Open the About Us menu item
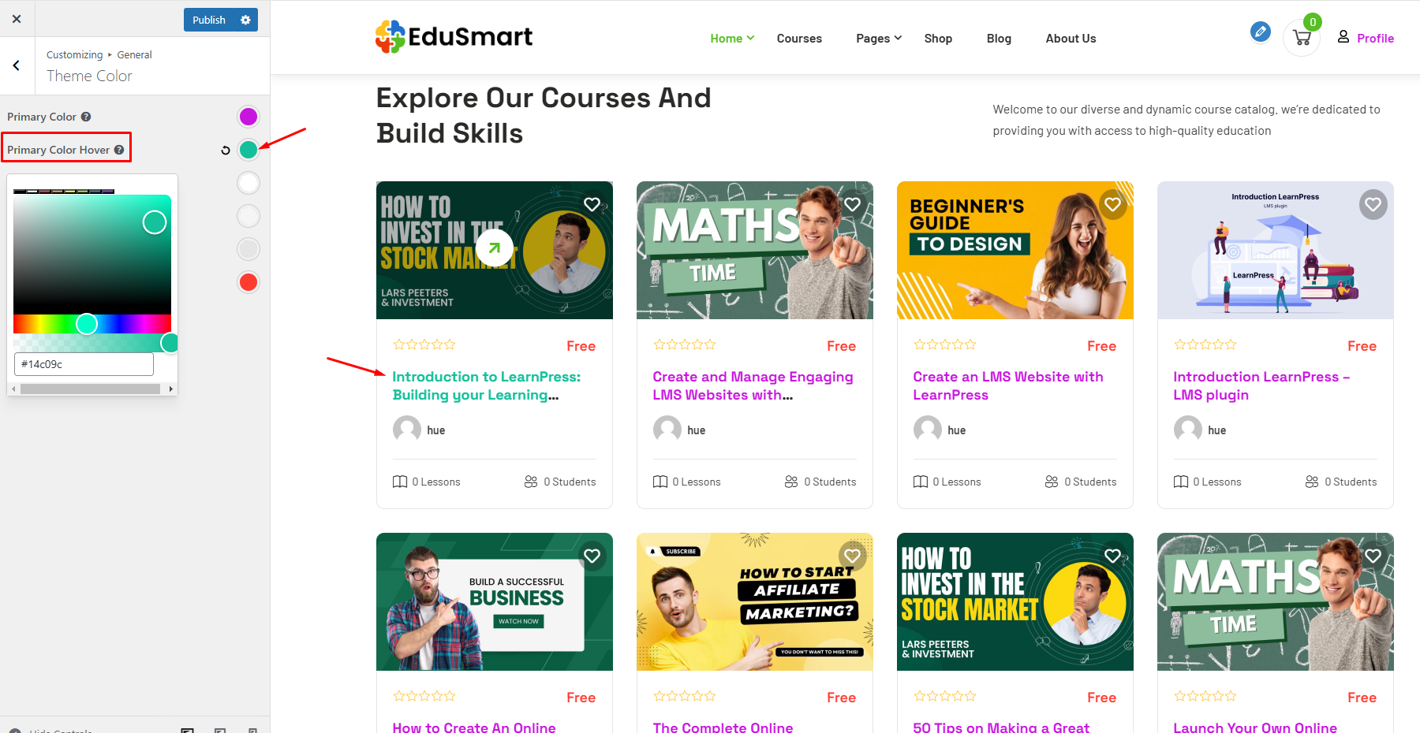Image resolution: width=1420 pixels, height=733 pixels. point(1071,38)
